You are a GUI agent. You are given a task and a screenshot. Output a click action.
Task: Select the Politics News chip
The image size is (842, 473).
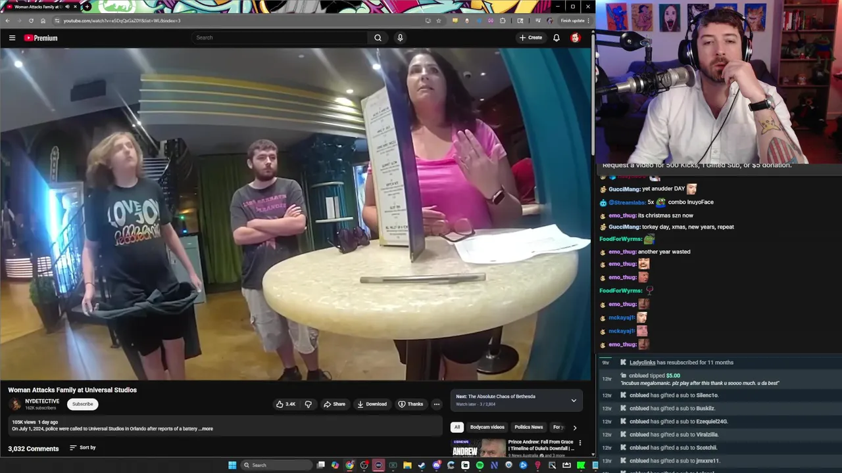coord(529,427)
